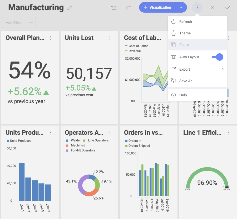
Task: Confirm edits with the checkmark icon
Action: pyautogui.click(x=228, y=8)
